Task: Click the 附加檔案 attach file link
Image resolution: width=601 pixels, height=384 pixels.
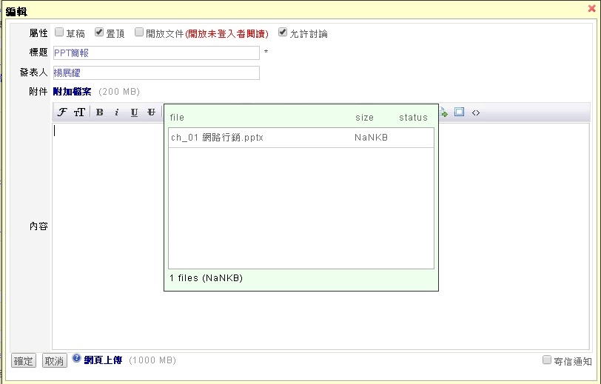Action: coord(73,92)
